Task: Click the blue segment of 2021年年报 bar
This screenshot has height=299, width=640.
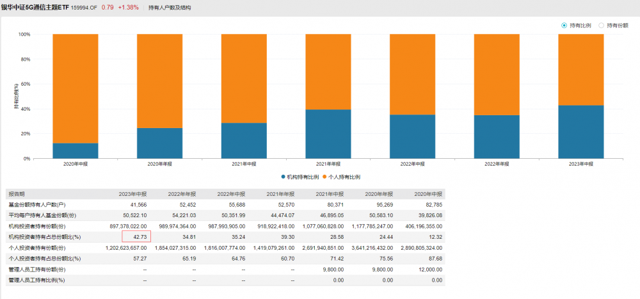Action: point(328,134)
